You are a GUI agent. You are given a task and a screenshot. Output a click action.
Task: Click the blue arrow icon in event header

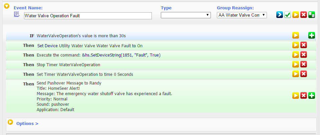click(280, 15)
